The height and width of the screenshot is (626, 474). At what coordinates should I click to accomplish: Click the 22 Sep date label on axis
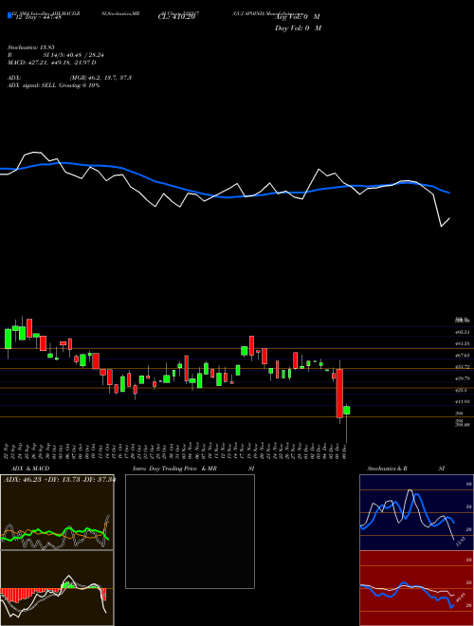point(8,451)
